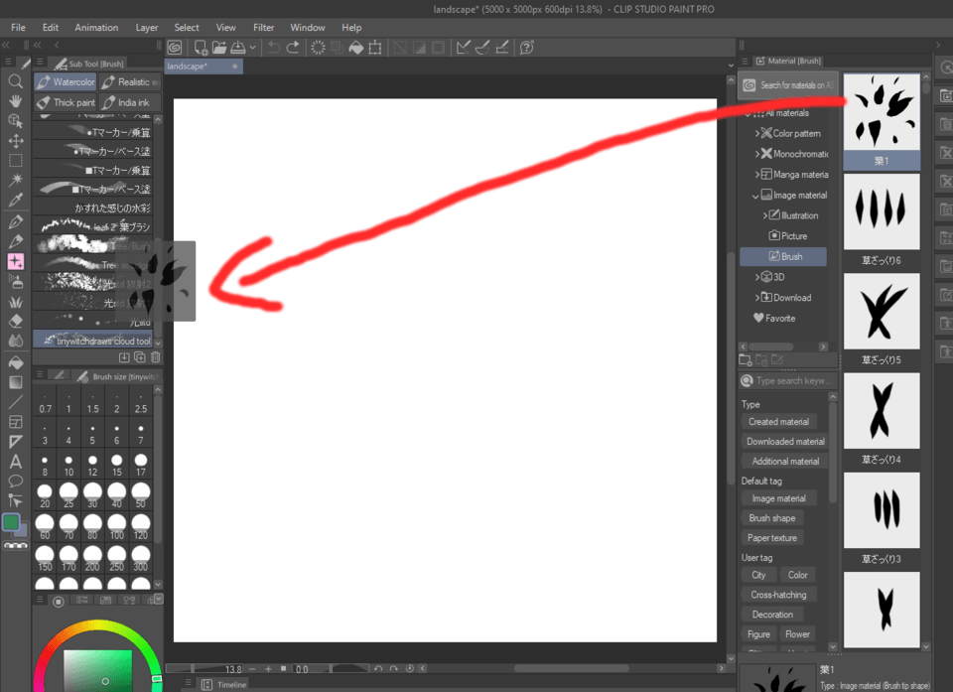Select the Hand move tool

tap(16, 101)
